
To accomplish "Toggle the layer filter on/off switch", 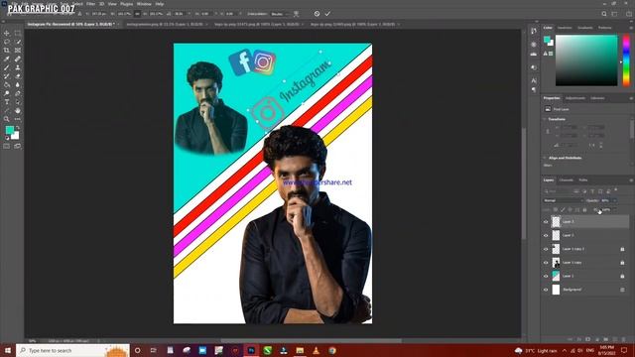I will click(x=615, y=189).
